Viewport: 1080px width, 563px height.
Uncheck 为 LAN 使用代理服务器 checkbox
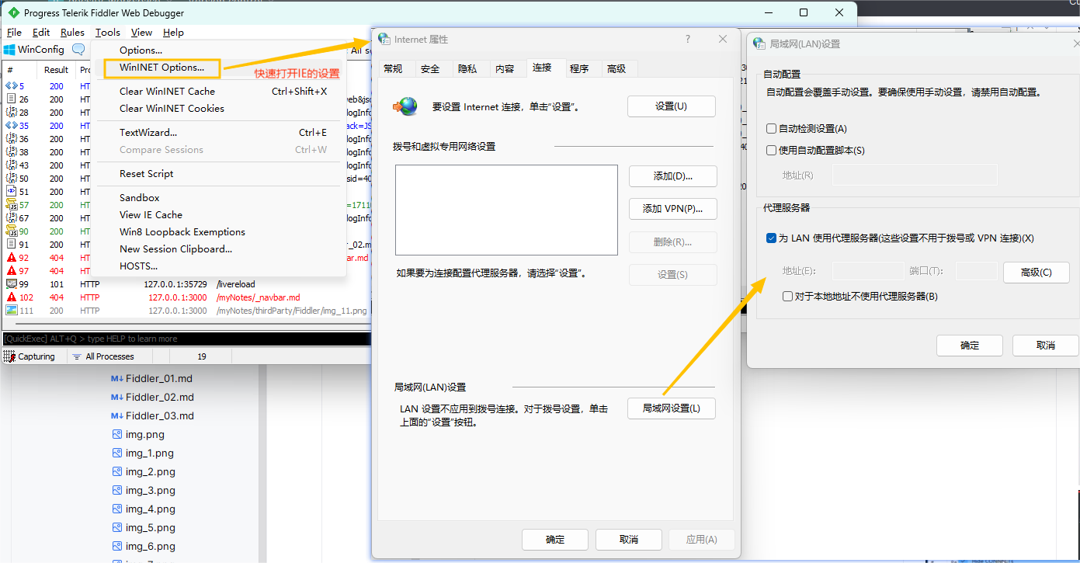click(x=771, y=238)
